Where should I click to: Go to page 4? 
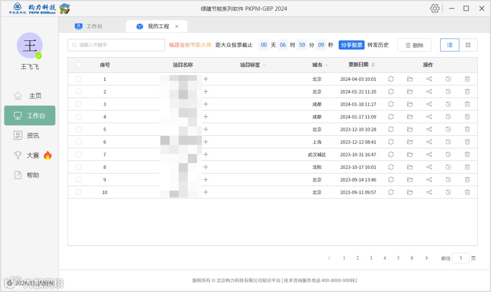(385, 258)
